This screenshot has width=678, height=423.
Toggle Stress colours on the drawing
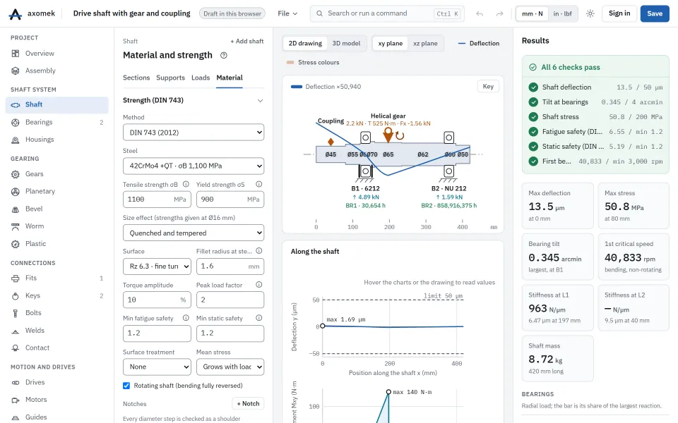tap(313, 62)
